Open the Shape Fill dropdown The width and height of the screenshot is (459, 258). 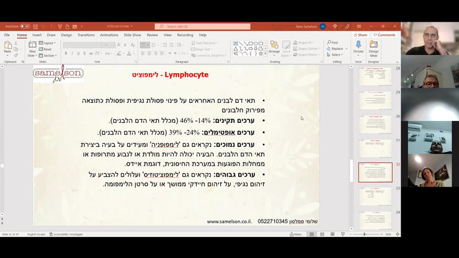coord(305,43)
